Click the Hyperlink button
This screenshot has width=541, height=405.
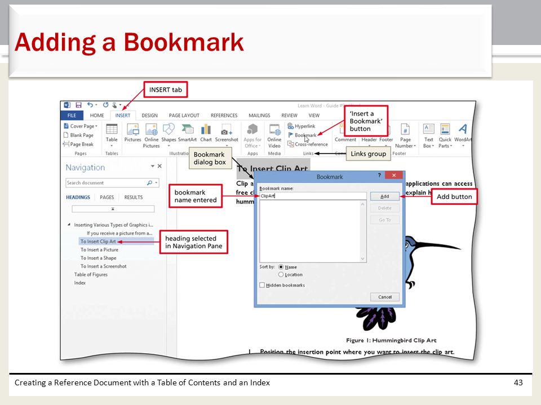click(x=301, y=126)
